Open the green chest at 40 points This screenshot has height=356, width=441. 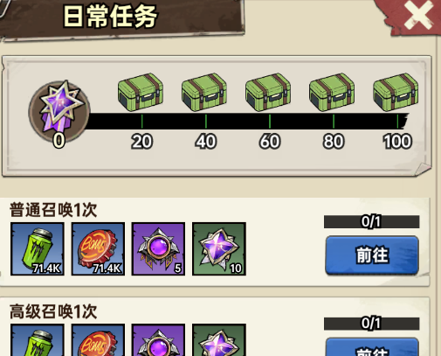click(x=204, y=92)
